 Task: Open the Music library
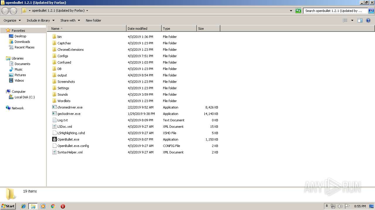point(18,69)
